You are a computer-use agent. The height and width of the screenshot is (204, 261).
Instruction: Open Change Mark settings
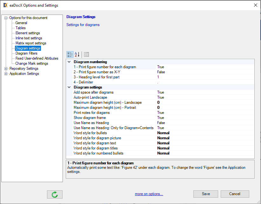pyautogui.click(x=32, y=63)
